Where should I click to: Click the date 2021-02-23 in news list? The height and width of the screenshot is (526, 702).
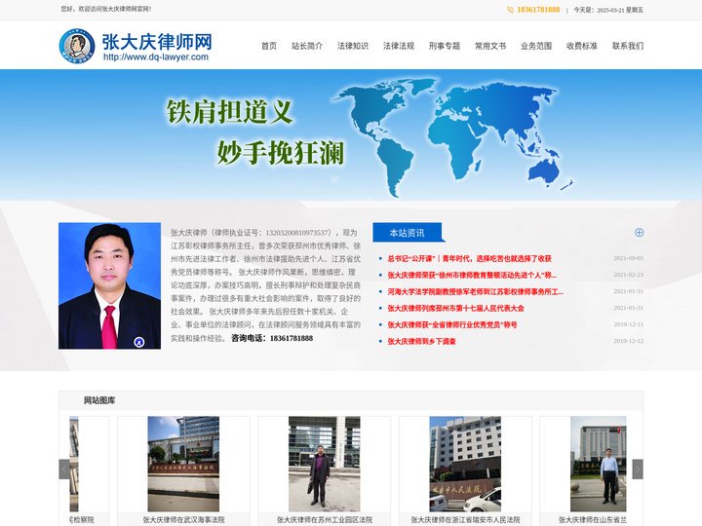click(x=628, y=275)
